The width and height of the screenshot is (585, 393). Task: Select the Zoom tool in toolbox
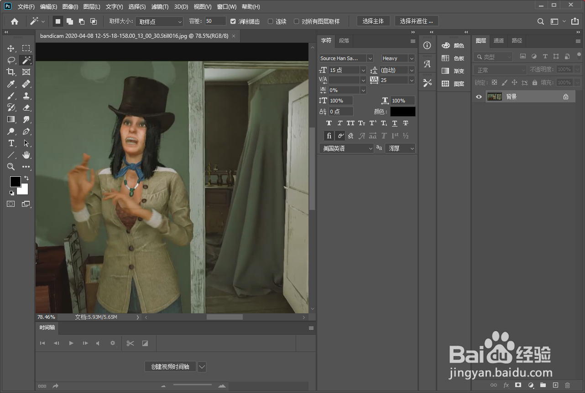tap(11, 167)
